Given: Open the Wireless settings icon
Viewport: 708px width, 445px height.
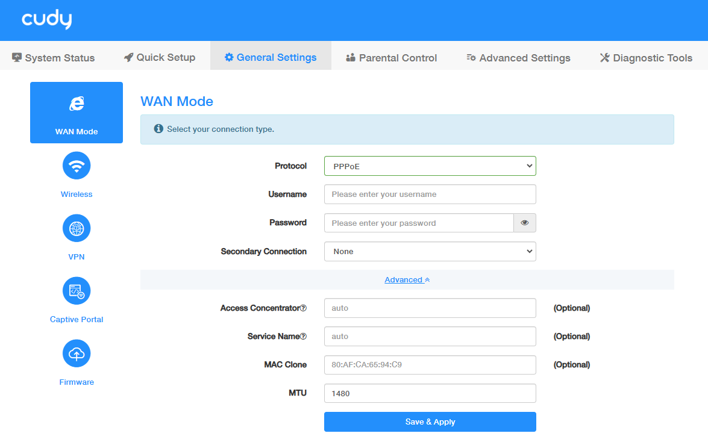Looking at the screenshot, I should tap(77, 166).
